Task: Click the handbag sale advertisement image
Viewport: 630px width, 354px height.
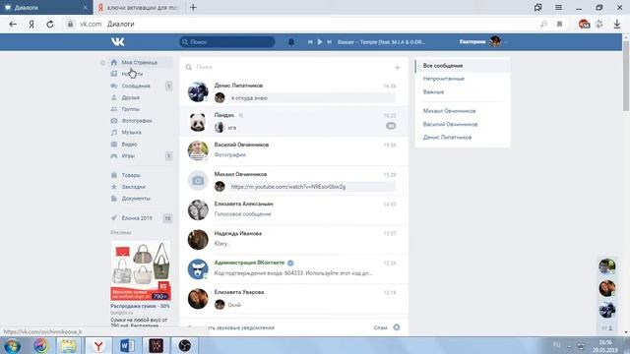Action: (141, 270)
